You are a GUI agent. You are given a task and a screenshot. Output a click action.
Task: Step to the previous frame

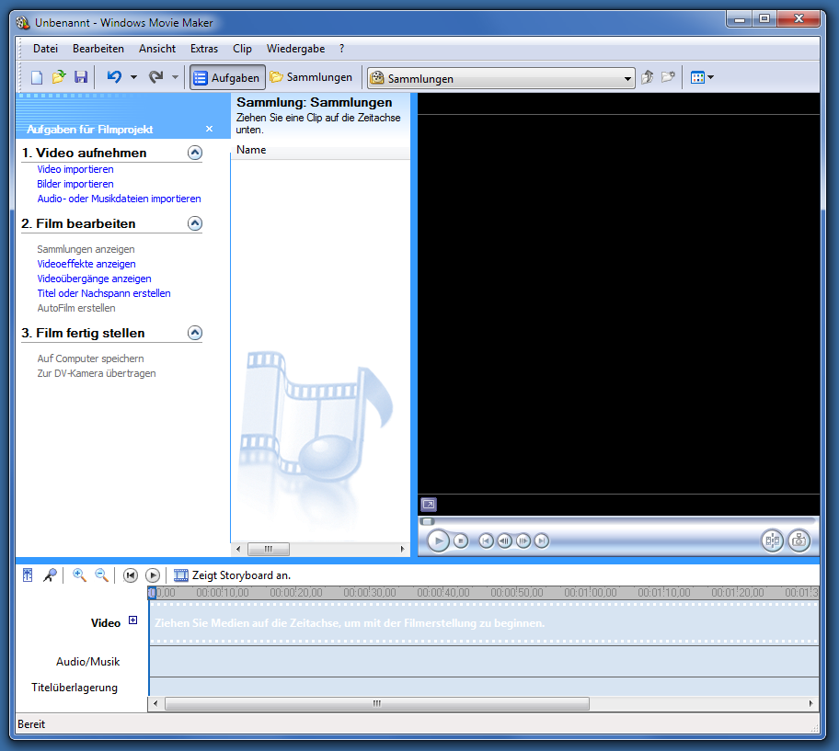coord(504,540)
